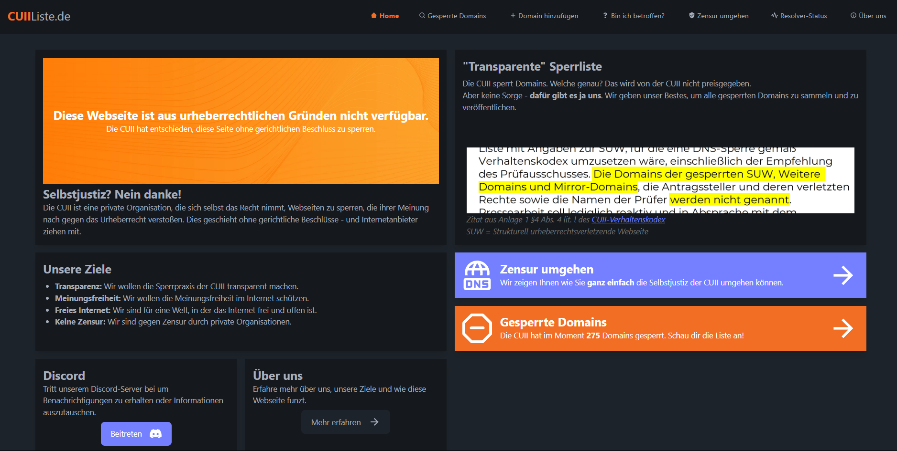Click the orange blocked-website banner image
Image resolution: width=897 pixels, height=451 pixels.
point(241,121)
